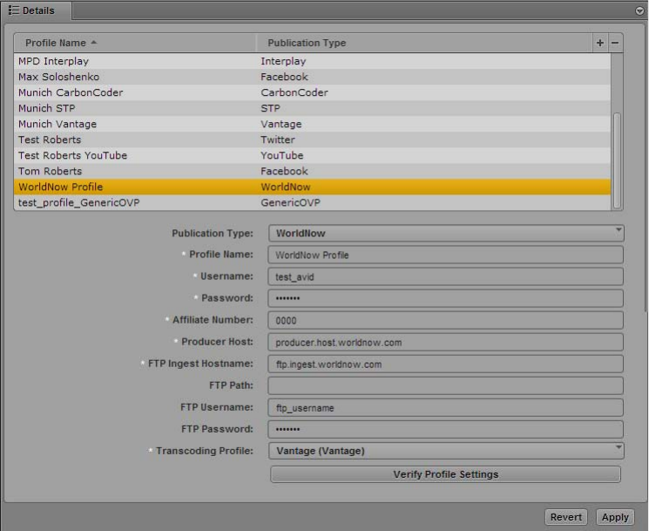
Task: Sort by the Profile Name column header
Action: 135,43
